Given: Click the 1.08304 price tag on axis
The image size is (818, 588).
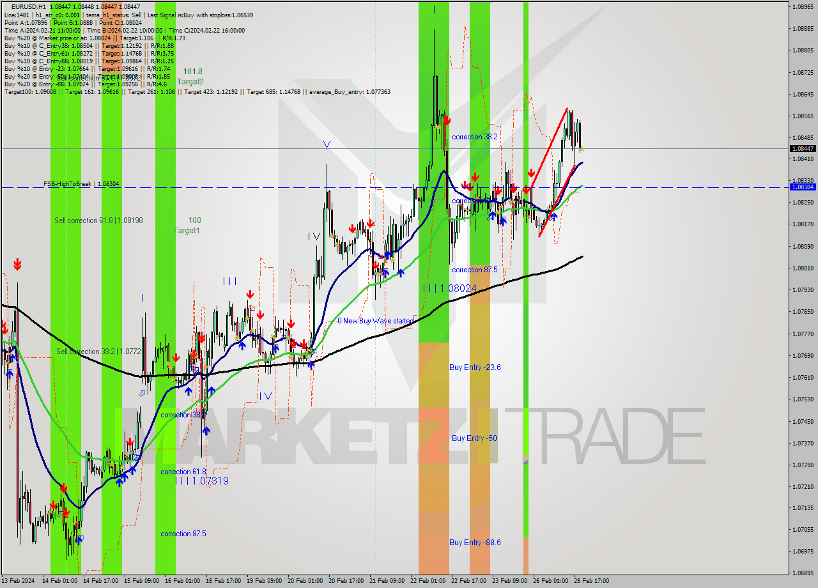Looking at the screenshot, I should click(803, 187).
